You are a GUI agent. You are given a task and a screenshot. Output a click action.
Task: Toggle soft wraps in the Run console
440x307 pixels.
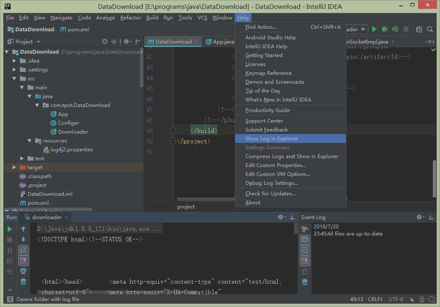coord(23,250)
